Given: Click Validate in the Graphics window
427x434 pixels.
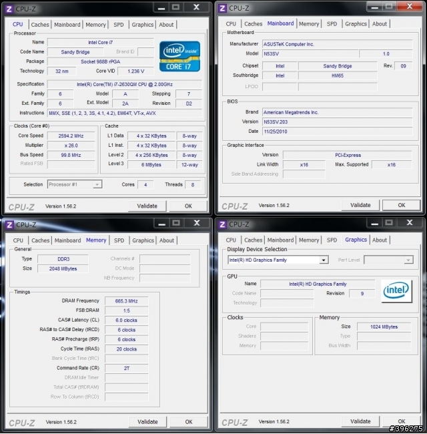Looking at the screenshot, I should point(360,421).
